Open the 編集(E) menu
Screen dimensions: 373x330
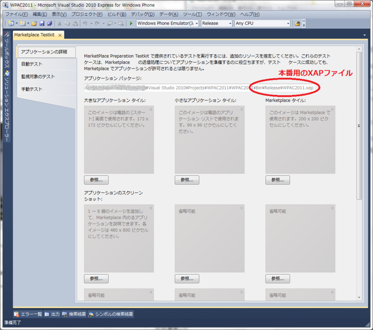(40, 14)
